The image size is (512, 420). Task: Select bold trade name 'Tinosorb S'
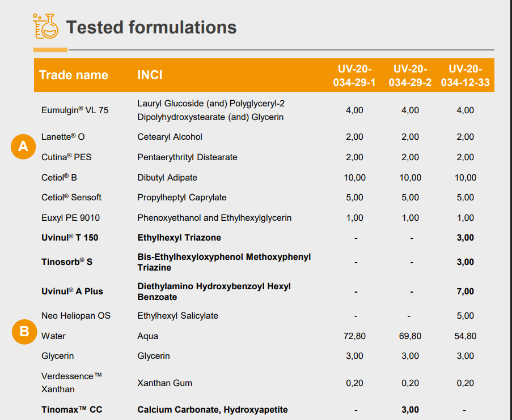coord(67,262)
